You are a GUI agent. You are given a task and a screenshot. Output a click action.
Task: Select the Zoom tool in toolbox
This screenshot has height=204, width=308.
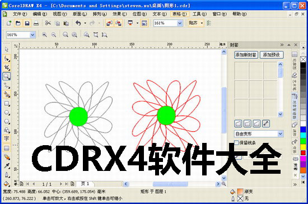coord(7,76)
